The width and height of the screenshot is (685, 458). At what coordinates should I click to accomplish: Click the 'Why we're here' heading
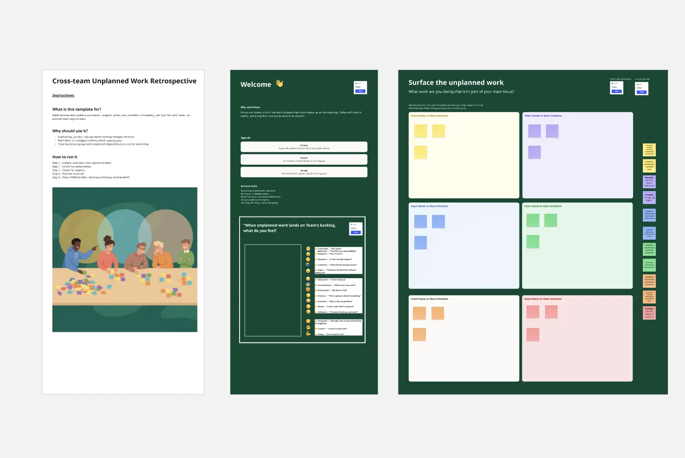[250, 107]
